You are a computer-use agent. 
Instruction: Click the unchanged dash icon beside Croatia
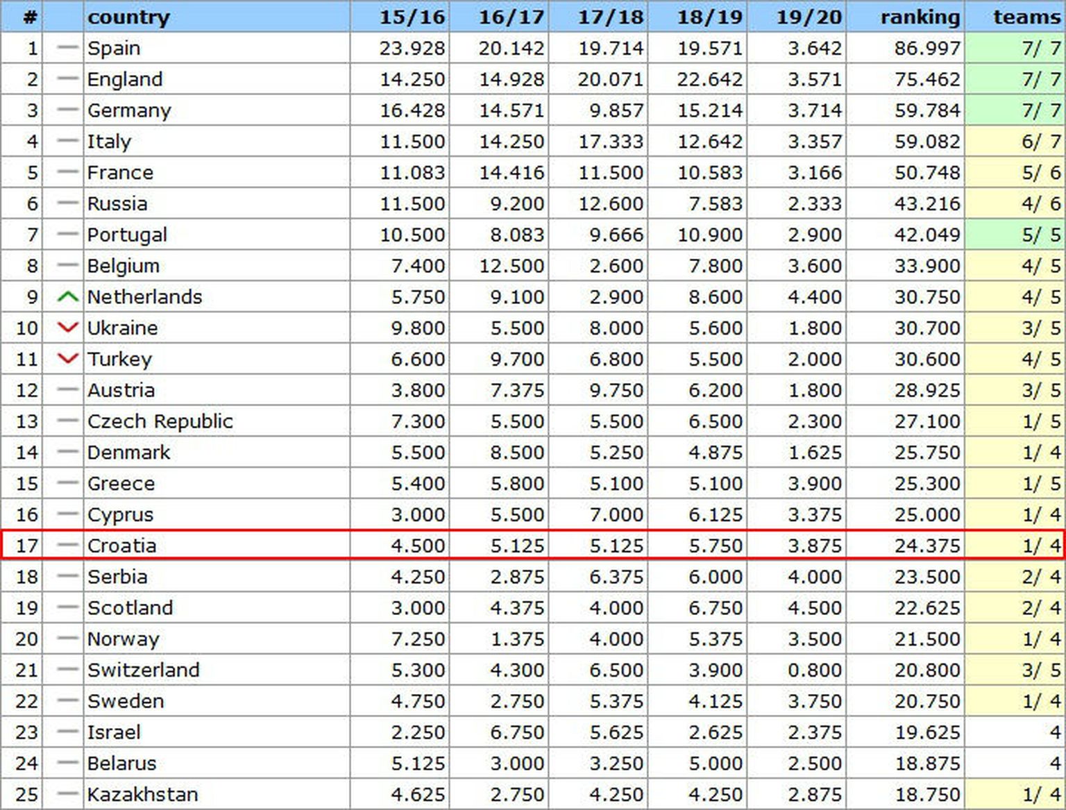click(67, 546)
